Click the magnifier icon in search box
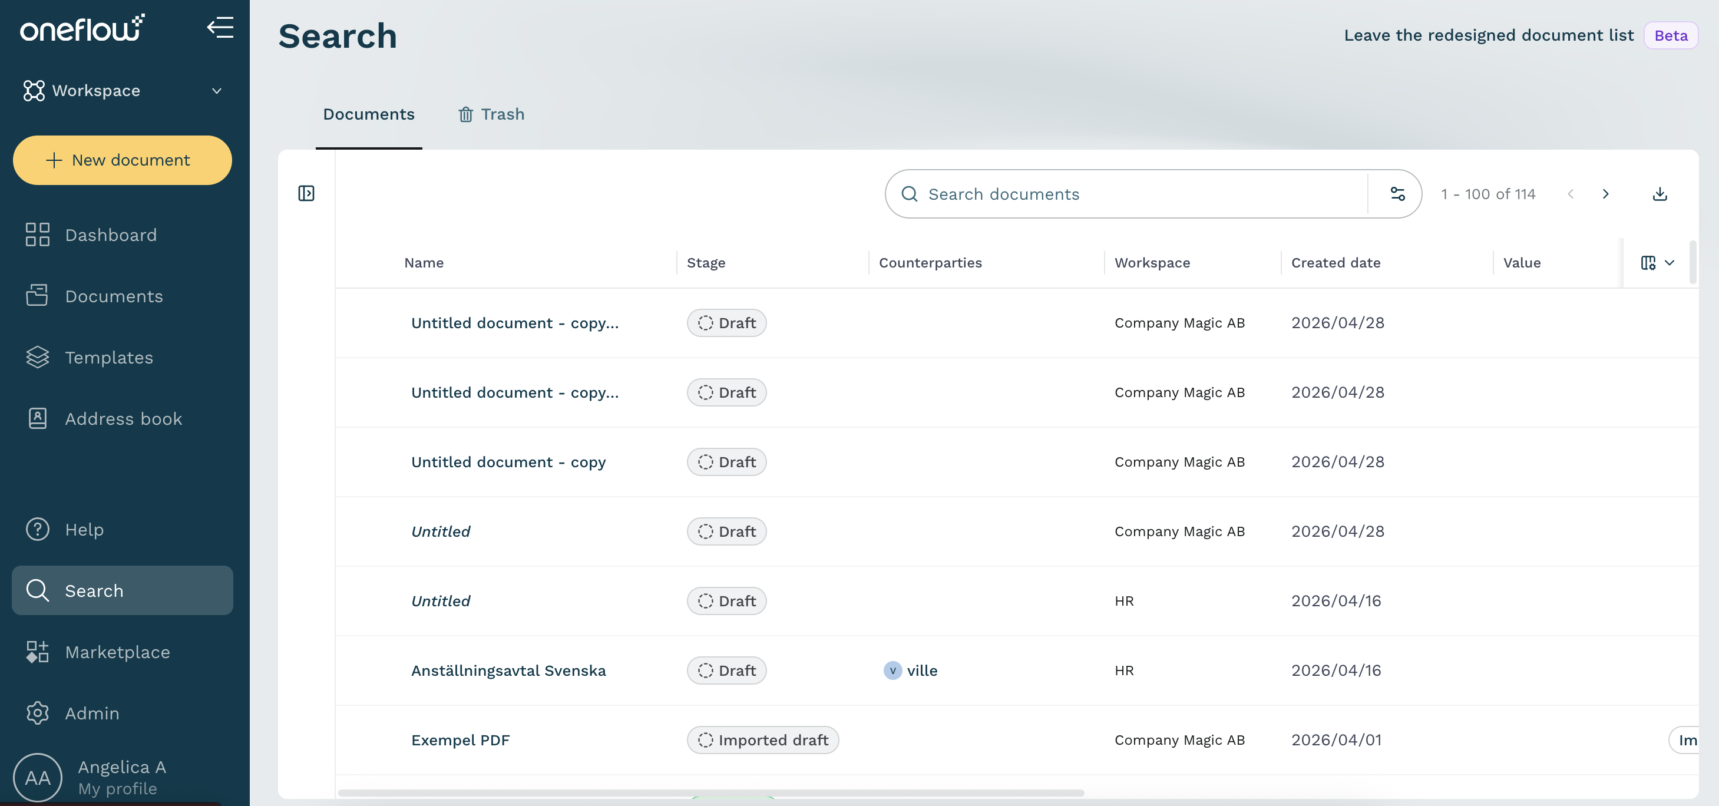This screenshot has width=1719, height=806. (910, 194)
